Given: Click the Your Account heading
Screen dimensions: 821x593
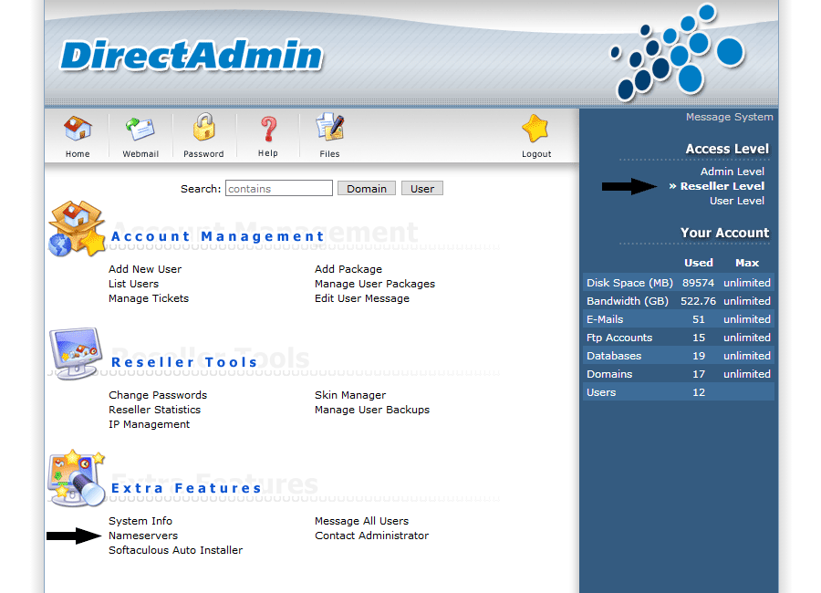Looking at the screenshot, I should coord(724,233).
